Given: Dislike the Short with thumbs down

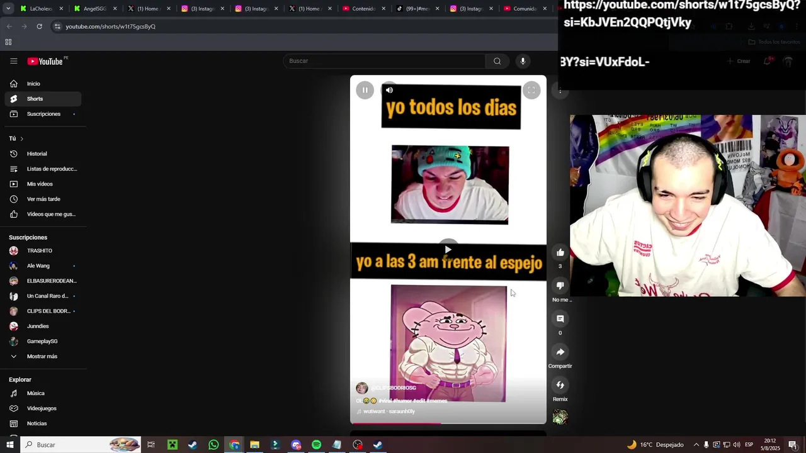Looking at the screenshot, I should pyautogui.click(x=560, y=286).
